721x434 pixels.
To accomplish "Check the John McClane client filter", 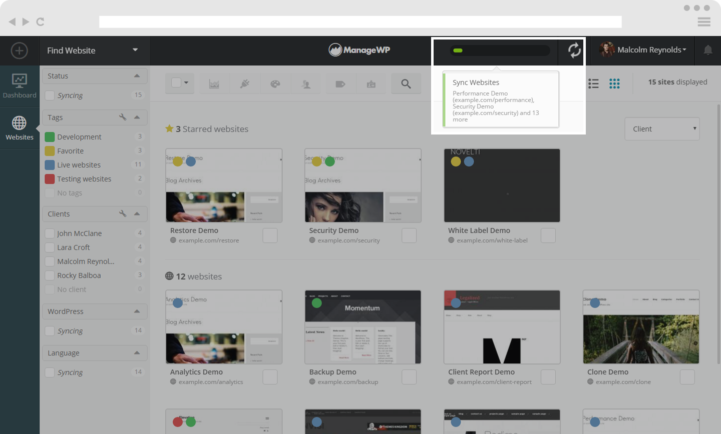I will tap(50, 233).
